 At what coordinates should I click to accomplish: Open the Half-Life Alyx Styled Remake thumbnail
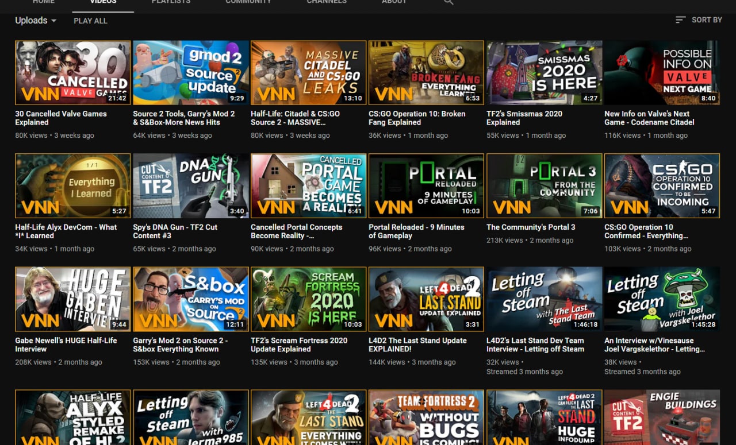(72, 417)
